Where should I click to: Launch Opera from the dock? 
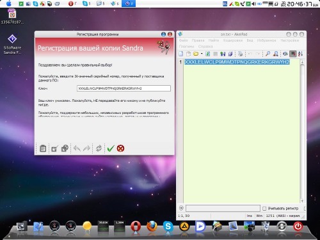pyautogui.click(x=136, y=227)
